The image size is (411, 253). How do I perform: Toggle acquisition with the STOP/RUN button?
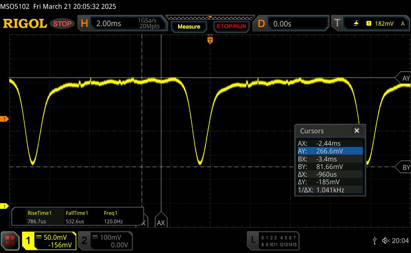click(x=231, y=27)
